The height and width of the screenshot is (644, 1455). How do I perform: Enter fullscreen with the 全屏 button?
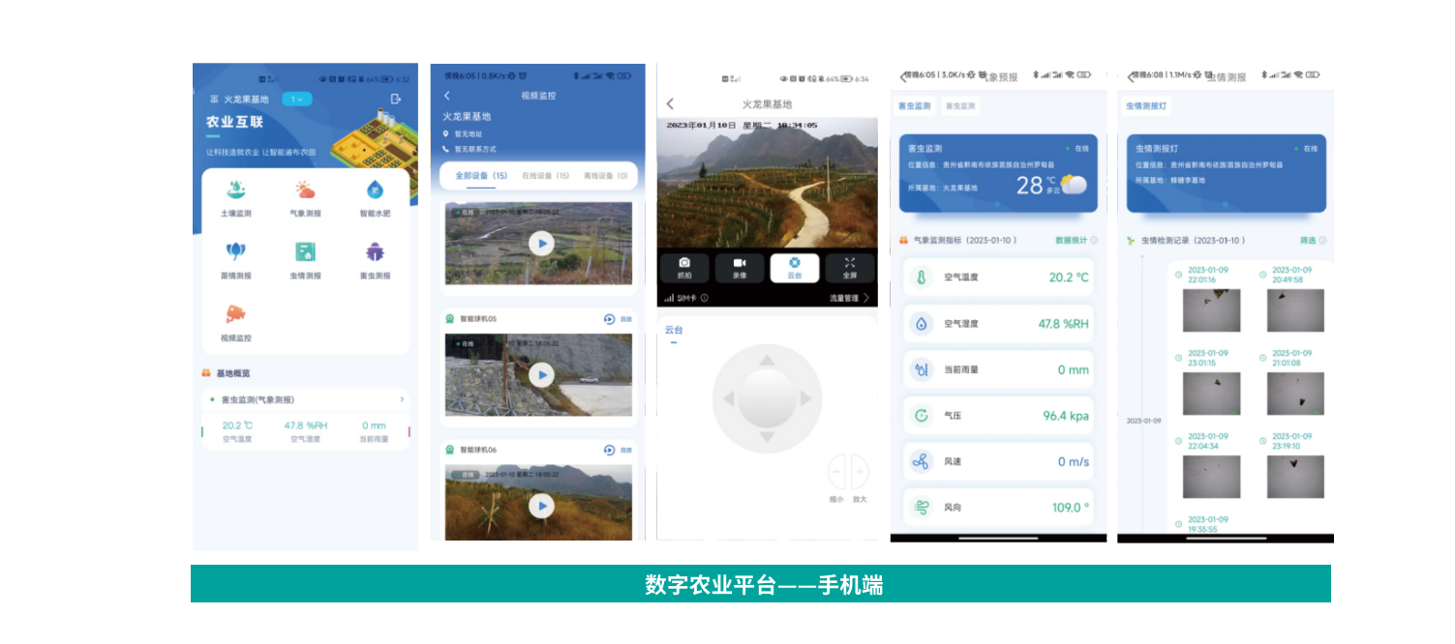click(x=849, y=267)
